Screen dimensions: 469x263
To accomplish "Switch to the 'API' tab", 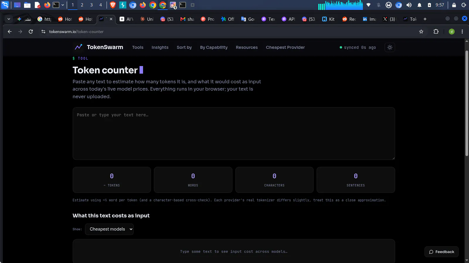I will (289, 19).
